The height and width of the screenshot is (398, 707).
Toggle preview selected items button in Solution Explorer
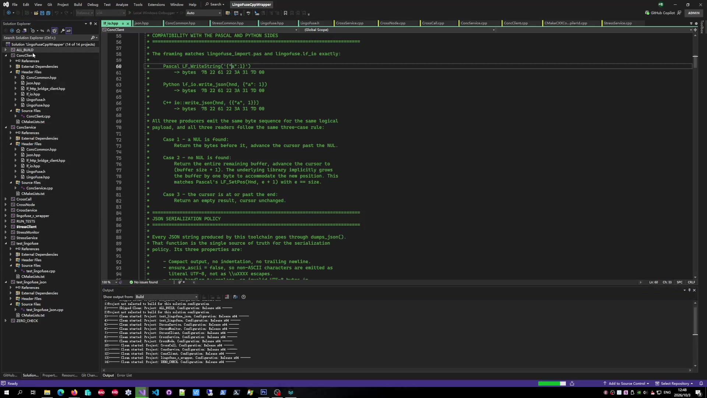tap(69, 31)
